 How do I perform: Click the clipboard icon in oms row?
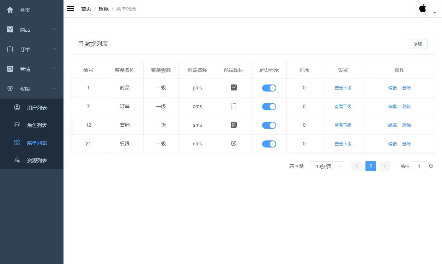[x=234, y=106]
